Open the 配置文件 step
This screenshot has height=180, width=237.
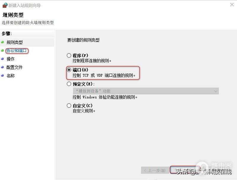pos(15,67)
